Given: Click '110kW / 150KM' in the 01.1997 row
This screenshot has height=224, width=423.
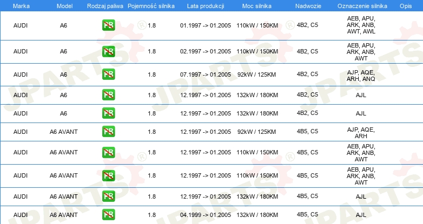Looking at the screenshot, I should coord(257,25).
